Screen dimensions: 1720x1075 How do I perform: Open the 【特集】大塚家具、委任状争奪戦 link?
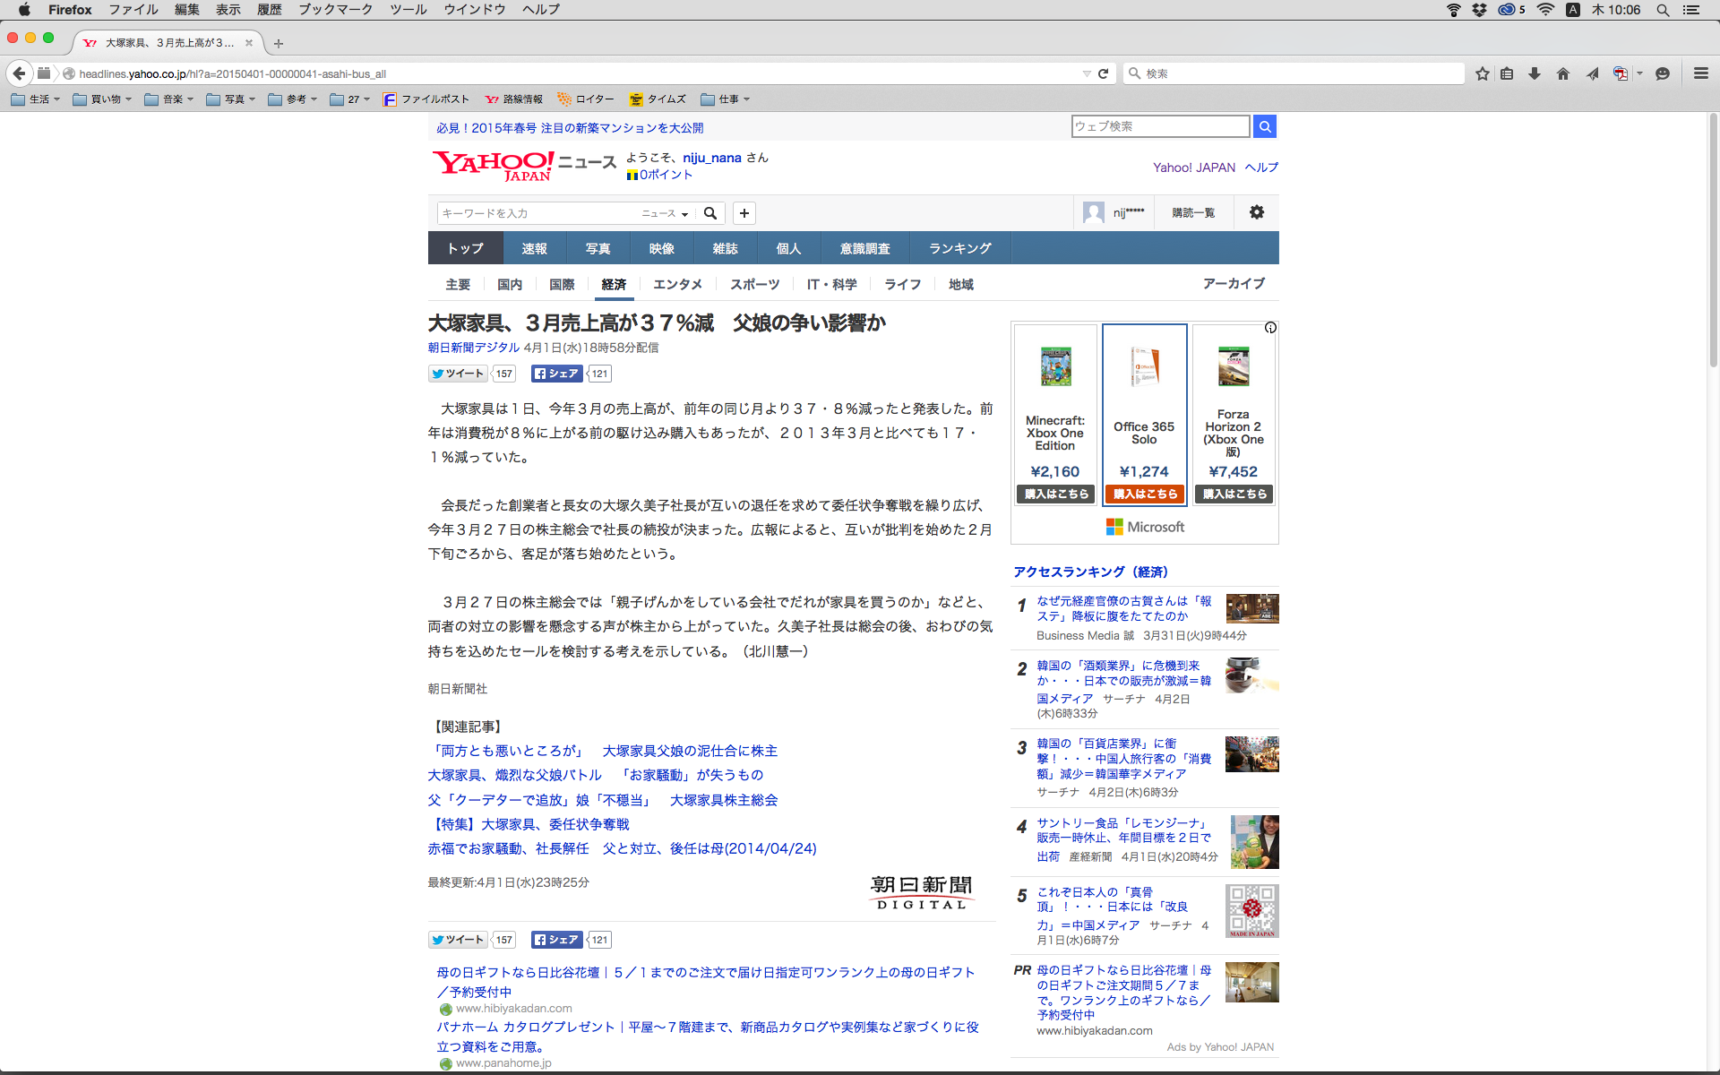529,824
